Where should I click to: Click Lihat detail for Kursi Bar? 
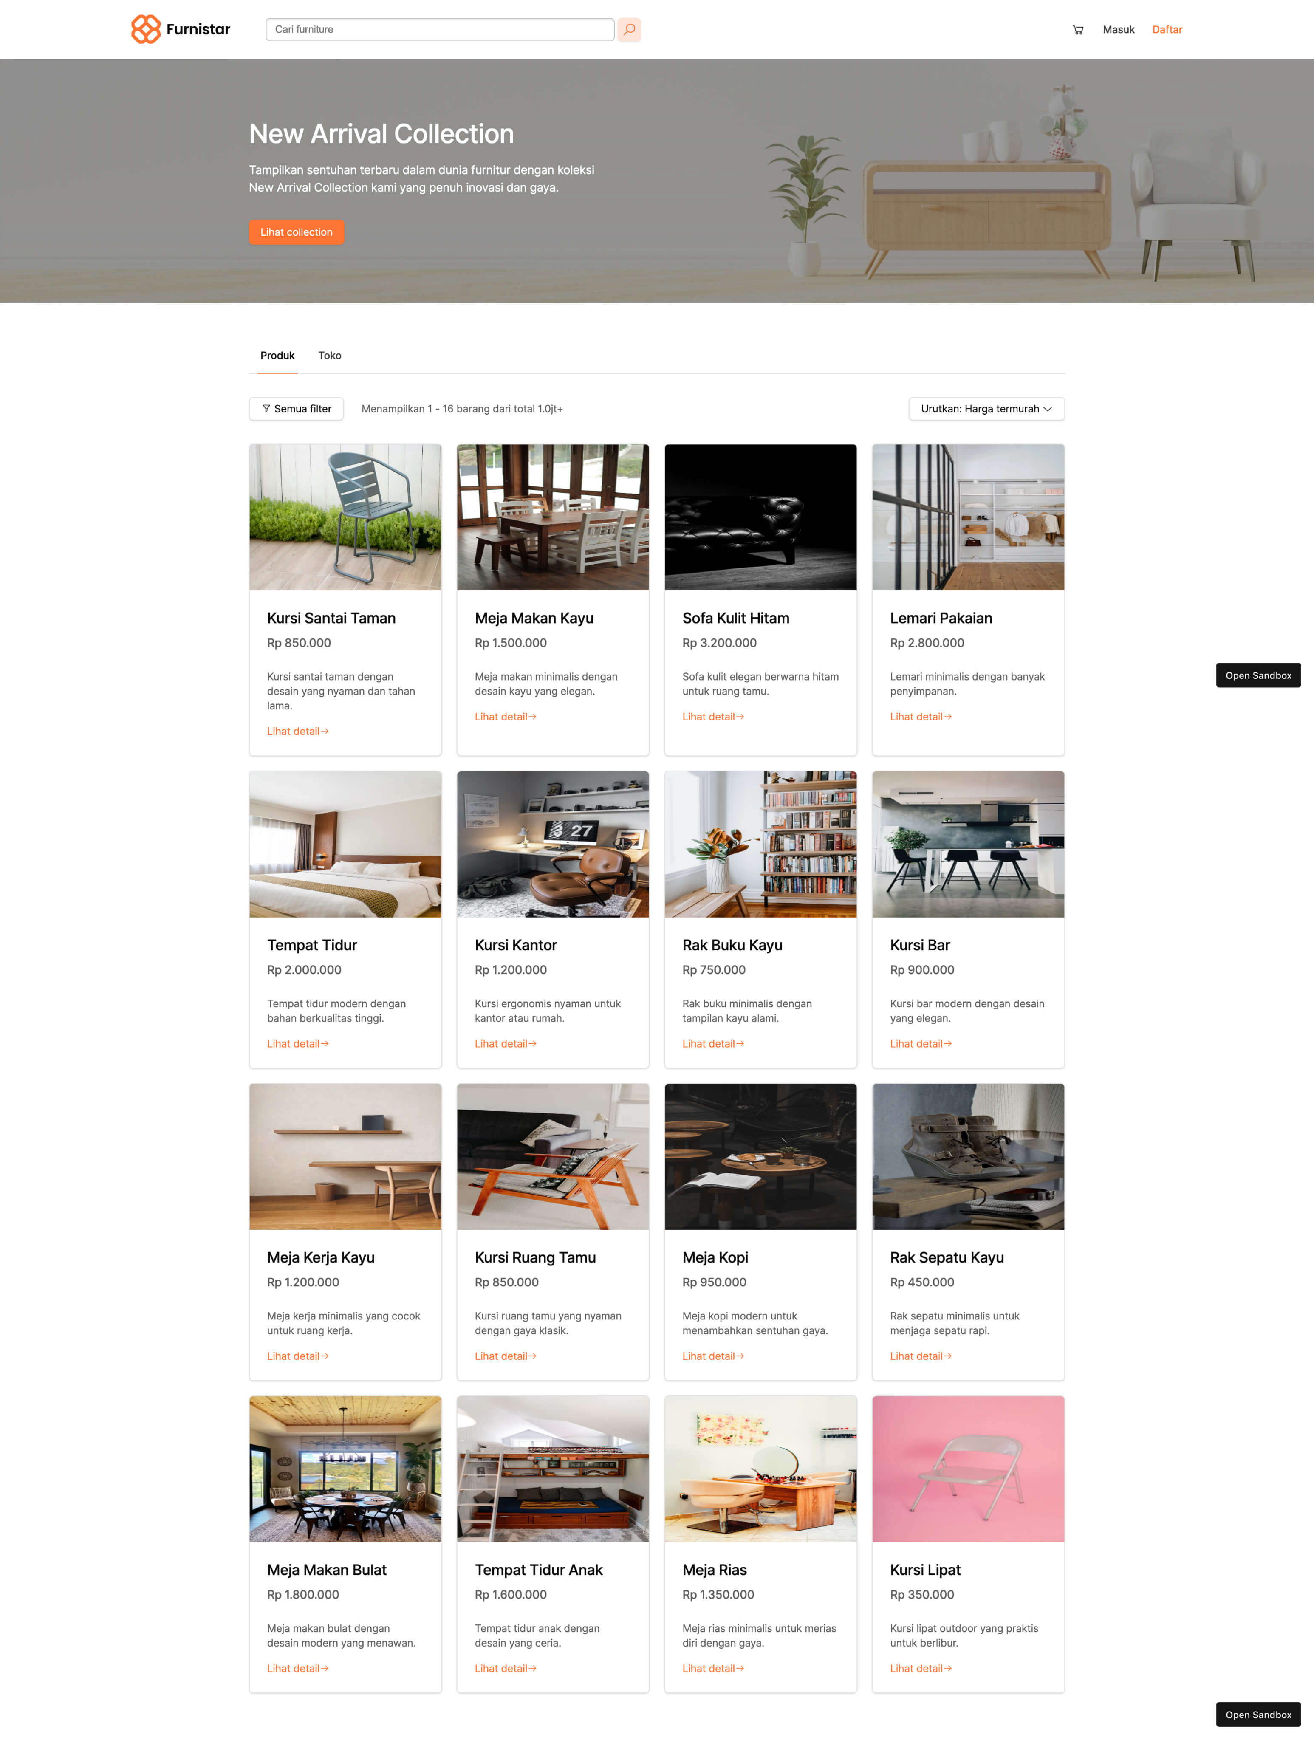coord(921,1044)
